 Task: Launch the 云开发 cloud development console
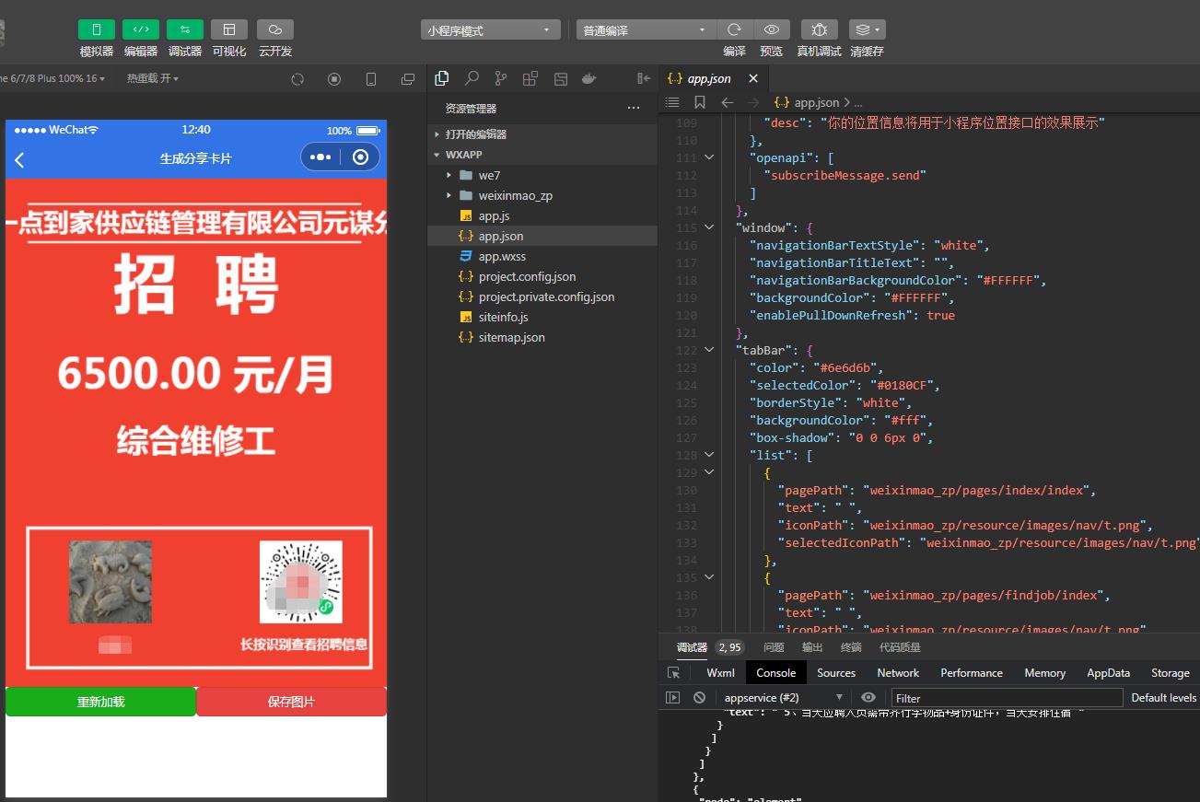pos(274,29)
